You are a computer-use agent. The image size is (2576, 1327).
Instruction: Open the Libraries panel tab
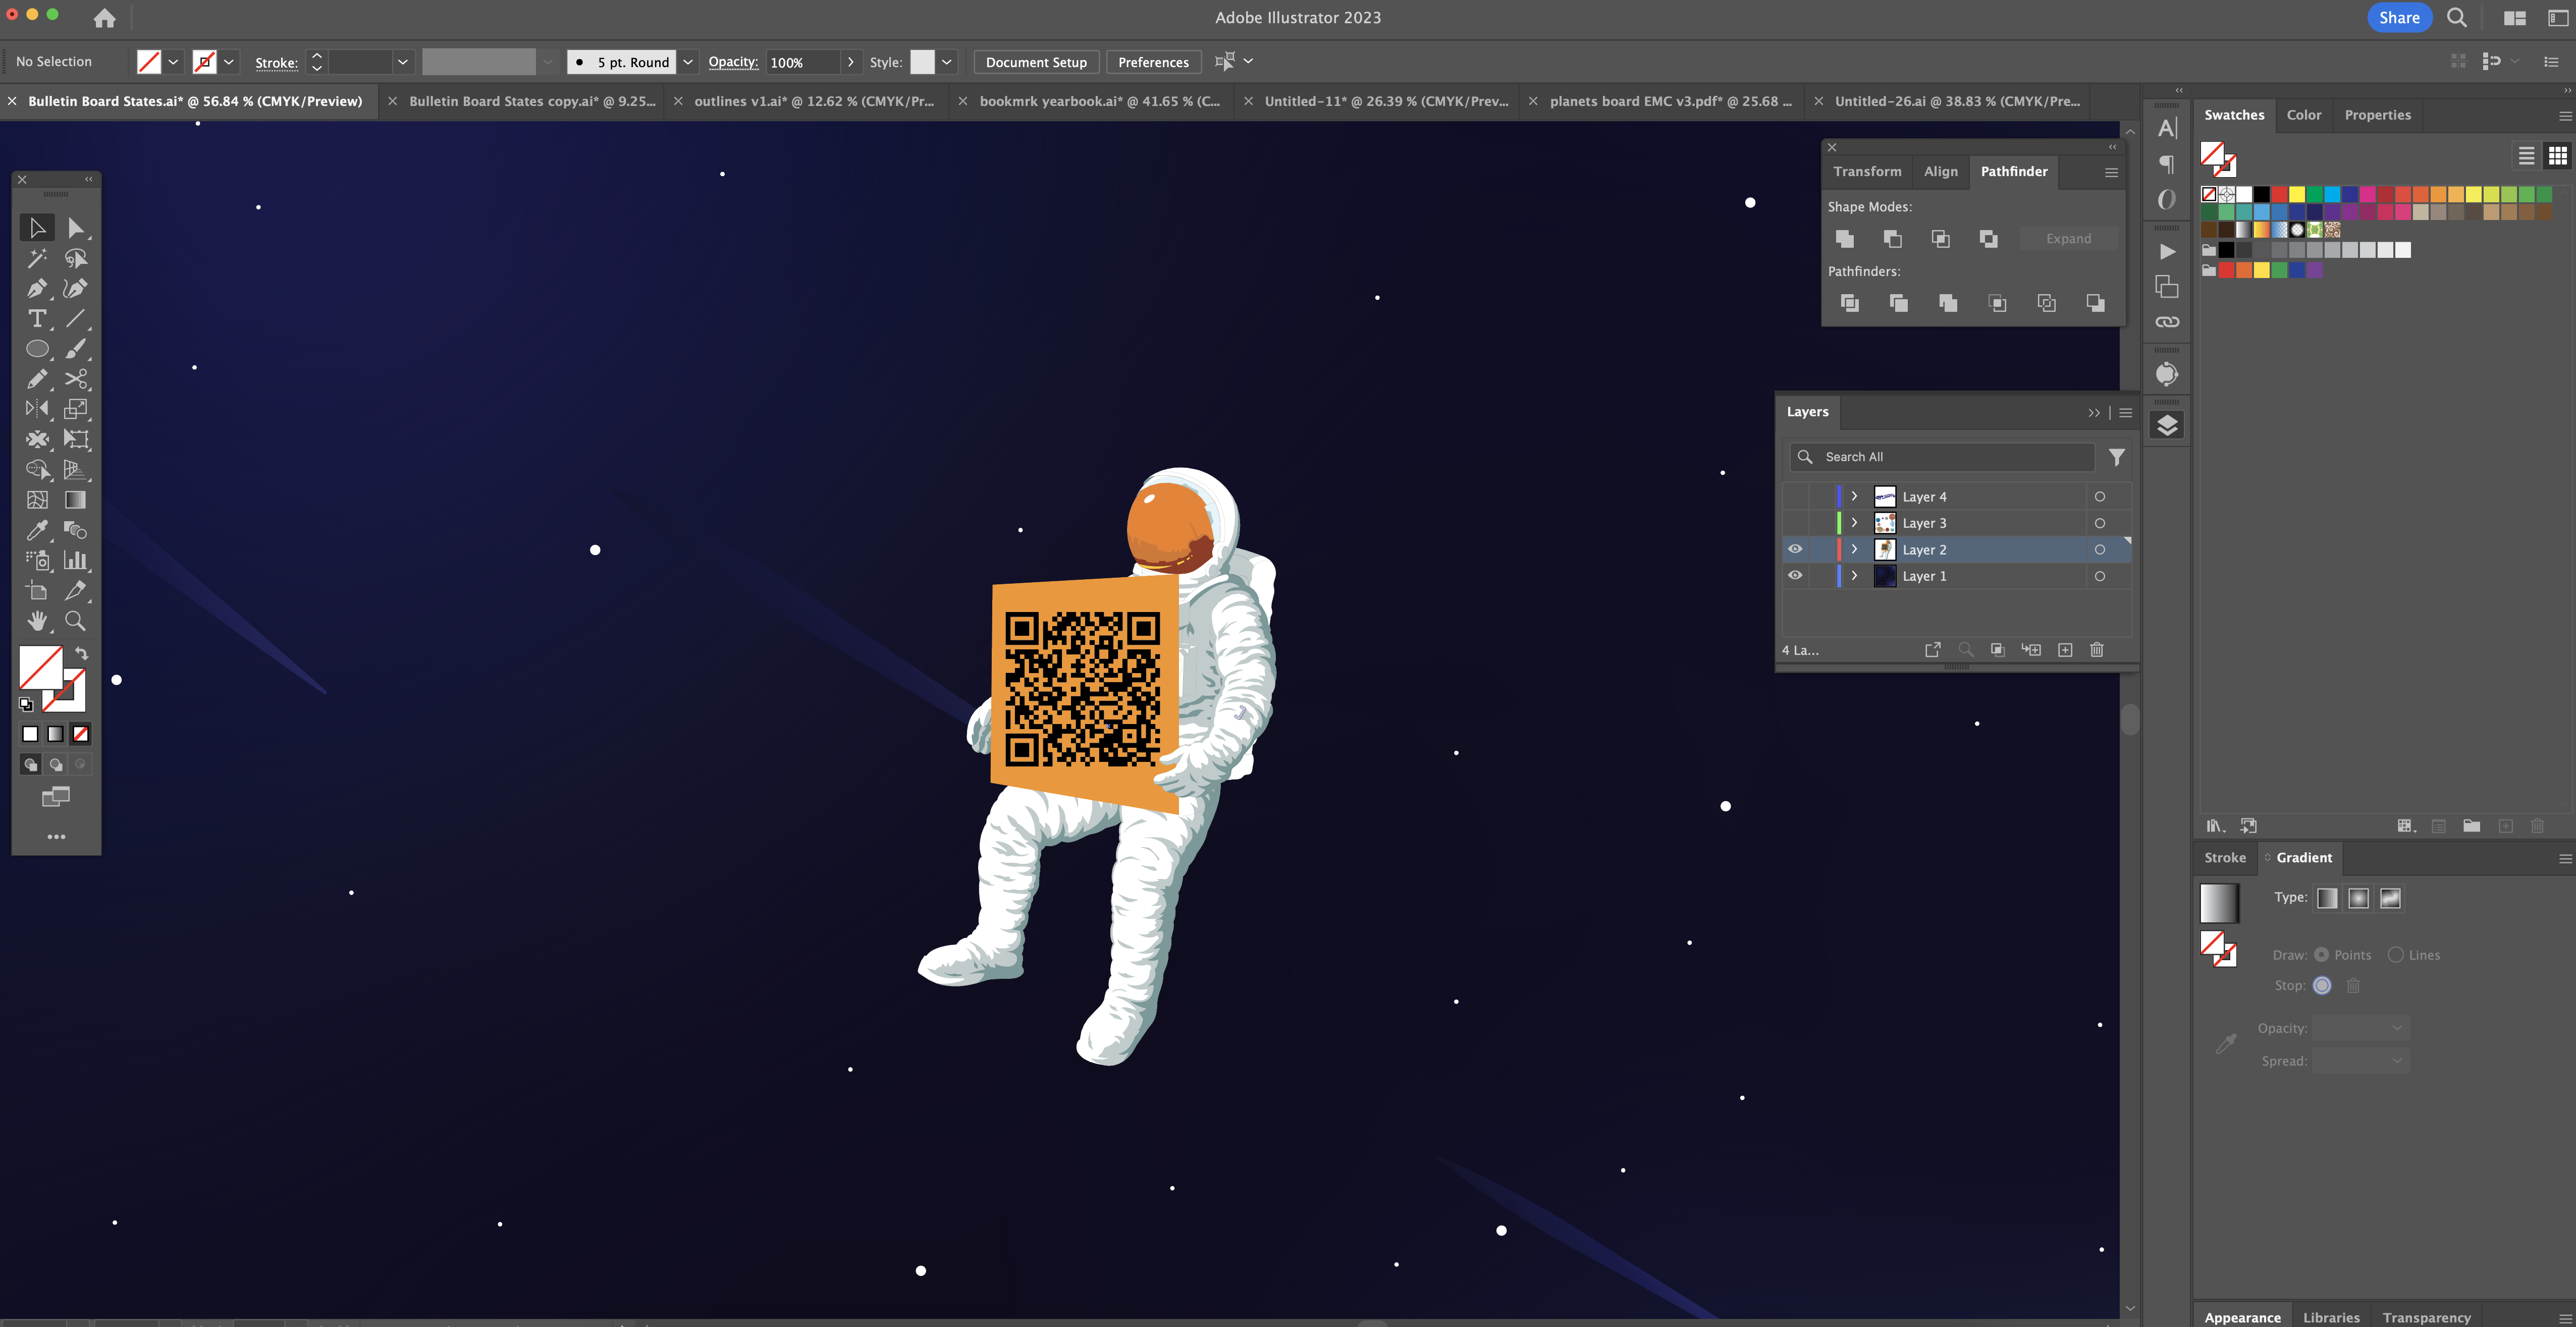coord(2331,1317)
